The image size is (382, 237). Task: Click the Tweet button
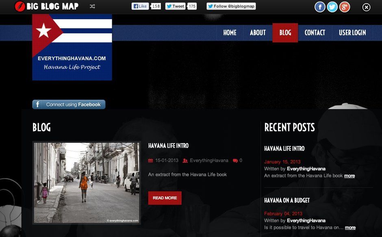(176, 7)
